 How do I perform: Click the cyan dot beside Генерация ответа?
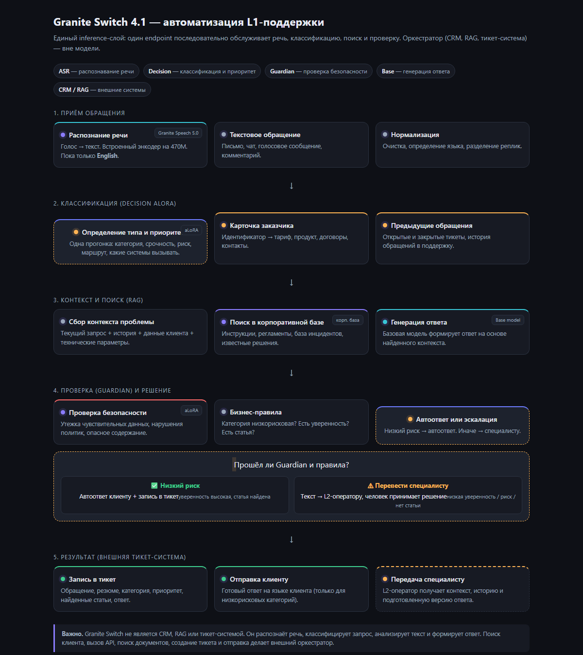click(x=385, y=322)
